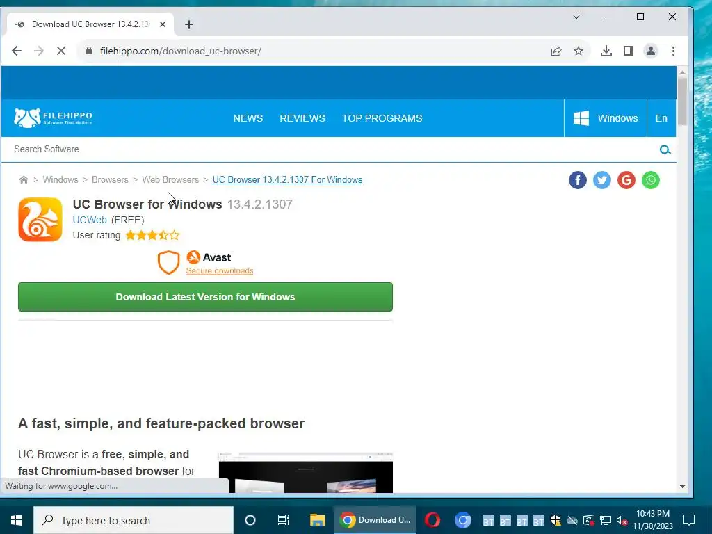Open the Windows platform selector
Image resolution: width=712 pixels, height=534 pixels.
606,118
